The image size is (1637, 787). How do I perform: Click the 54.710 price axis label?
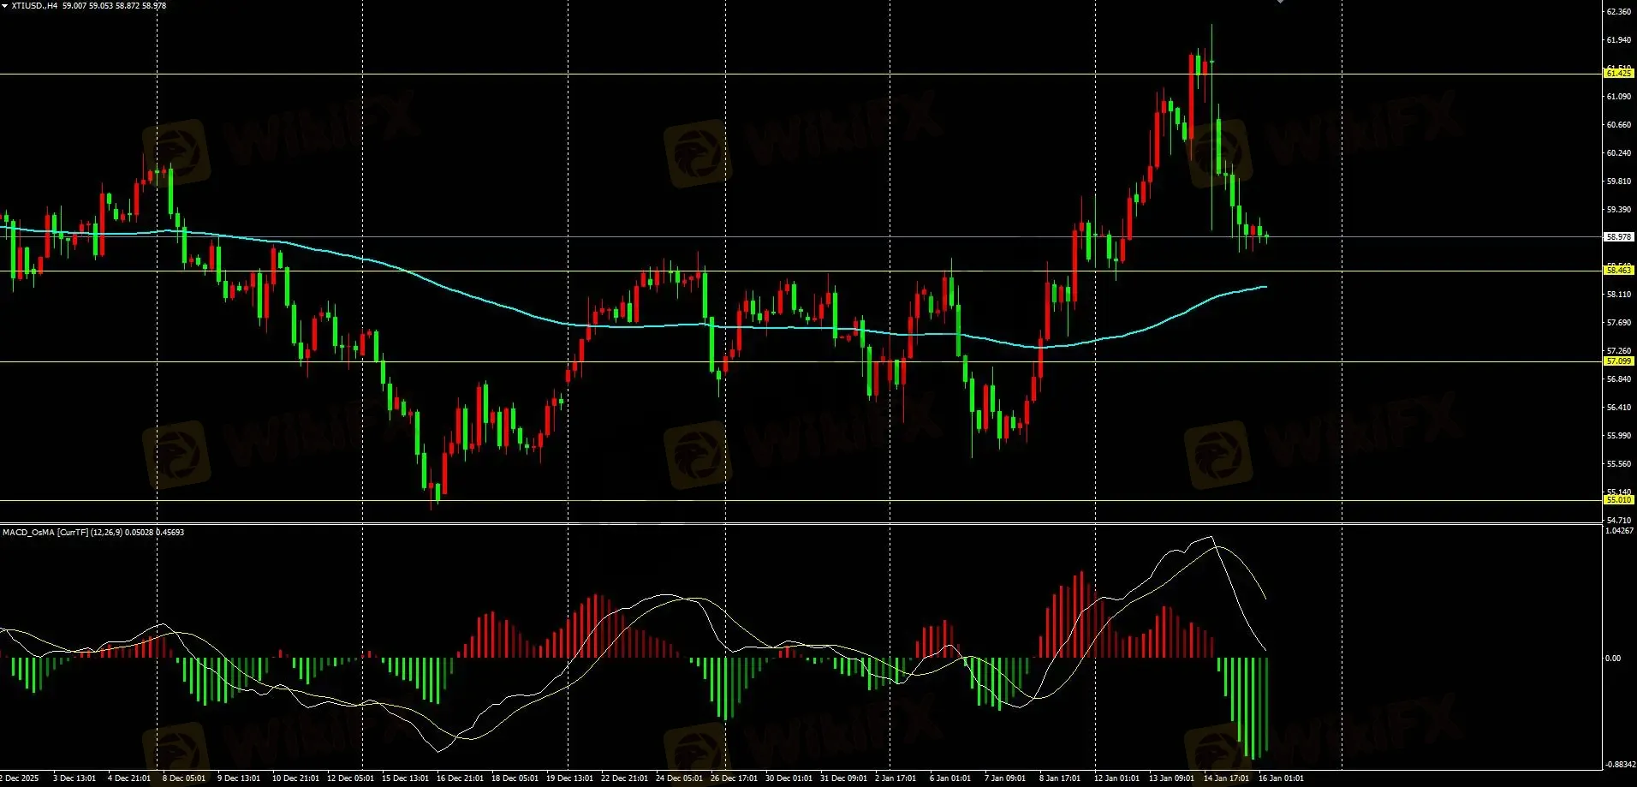(x=1619, y=521)
